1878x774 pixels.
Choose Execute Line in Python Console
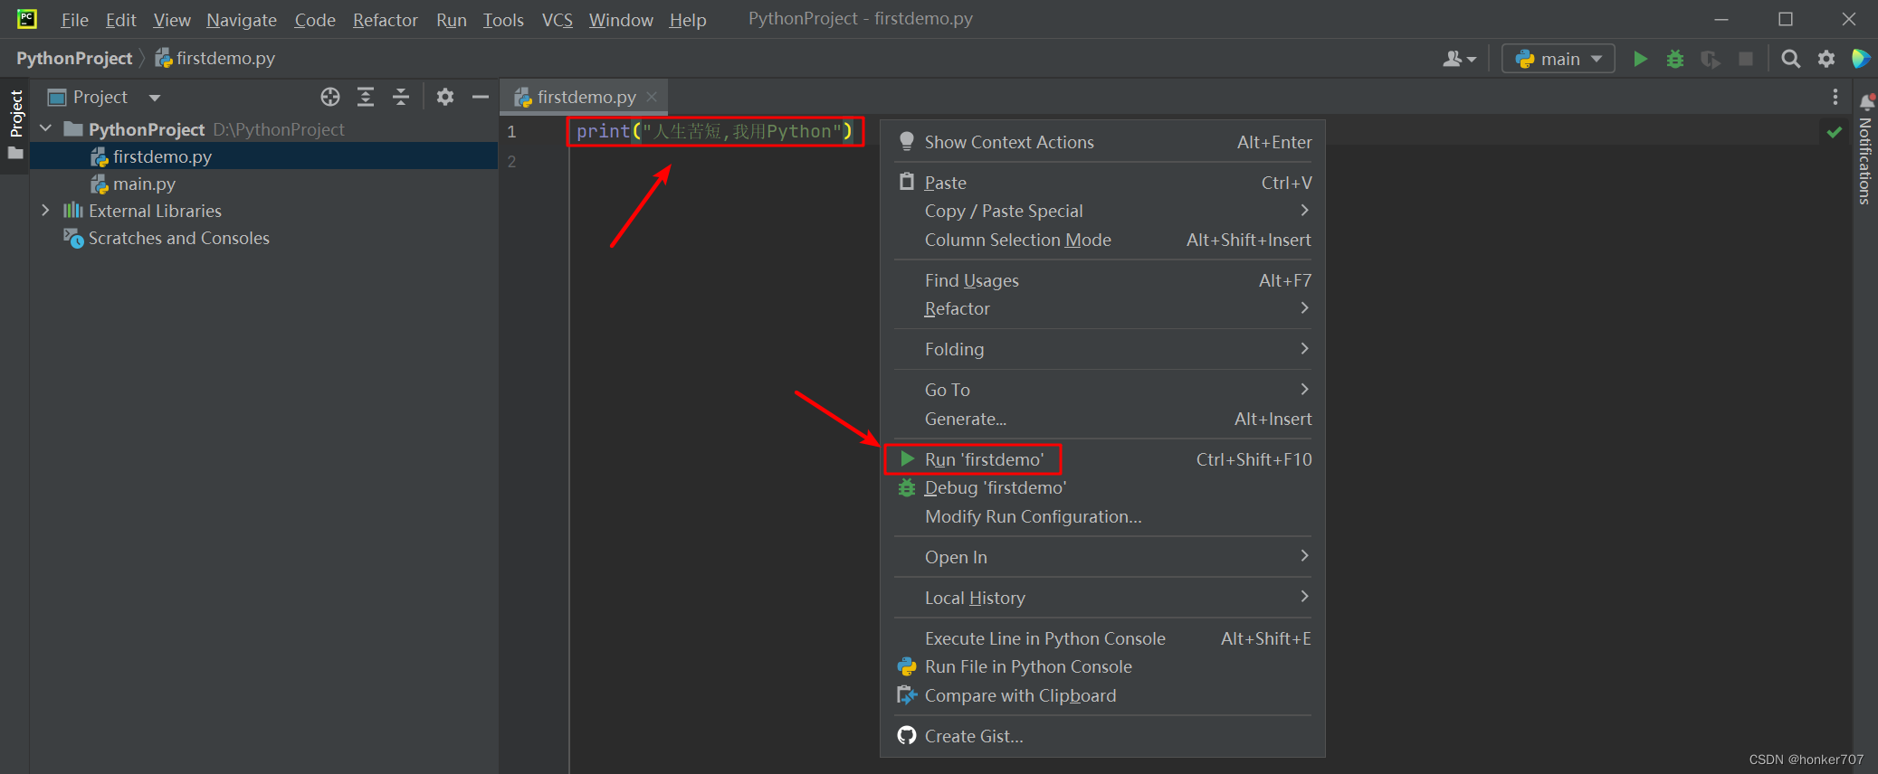point(1102,638)
